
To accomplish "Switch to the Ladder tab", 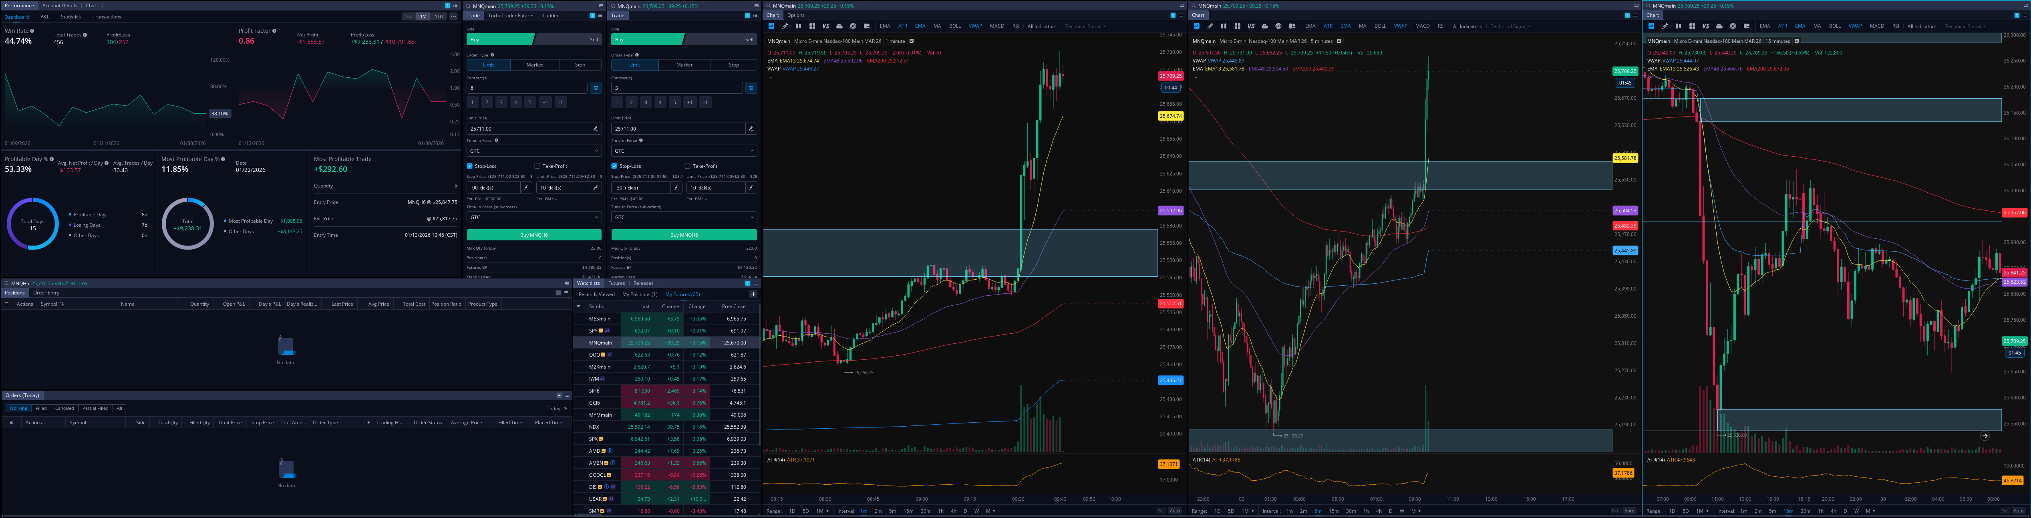I will [550, 16].
